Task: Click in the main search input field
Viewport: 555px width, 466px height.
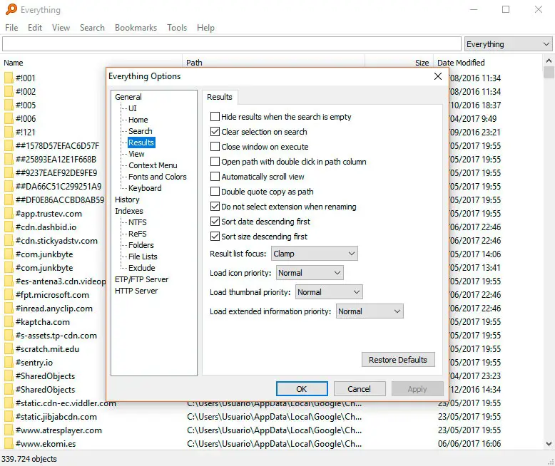Action: [232, 44]
